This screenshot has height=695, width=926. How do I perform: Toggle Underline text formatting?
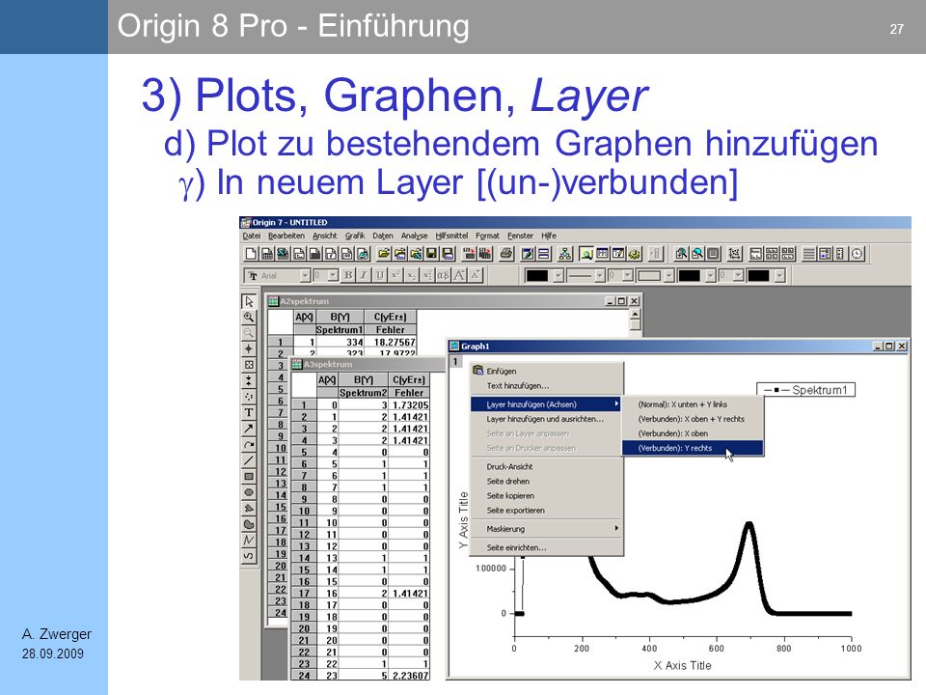click(x=380, y=275)
